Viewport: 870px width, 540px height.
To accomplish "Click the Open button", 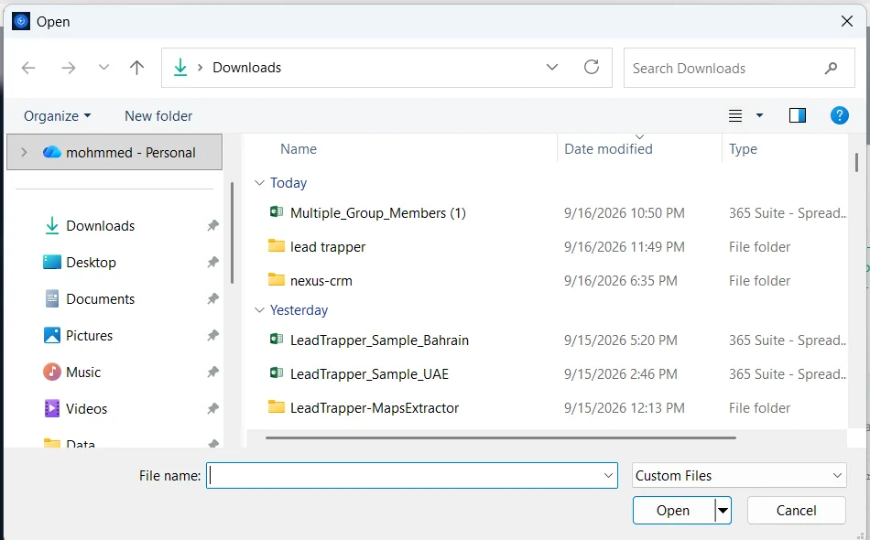I will point(673,510).
